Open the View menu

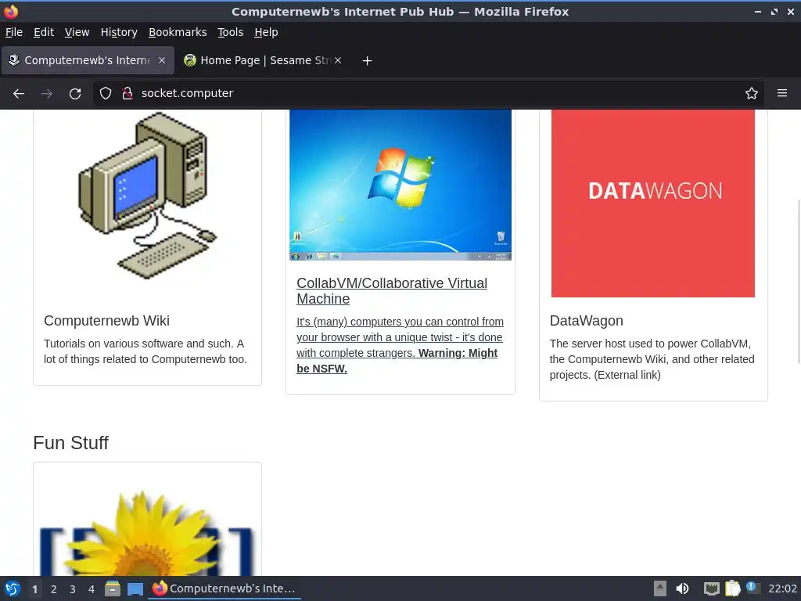[77, 32]
